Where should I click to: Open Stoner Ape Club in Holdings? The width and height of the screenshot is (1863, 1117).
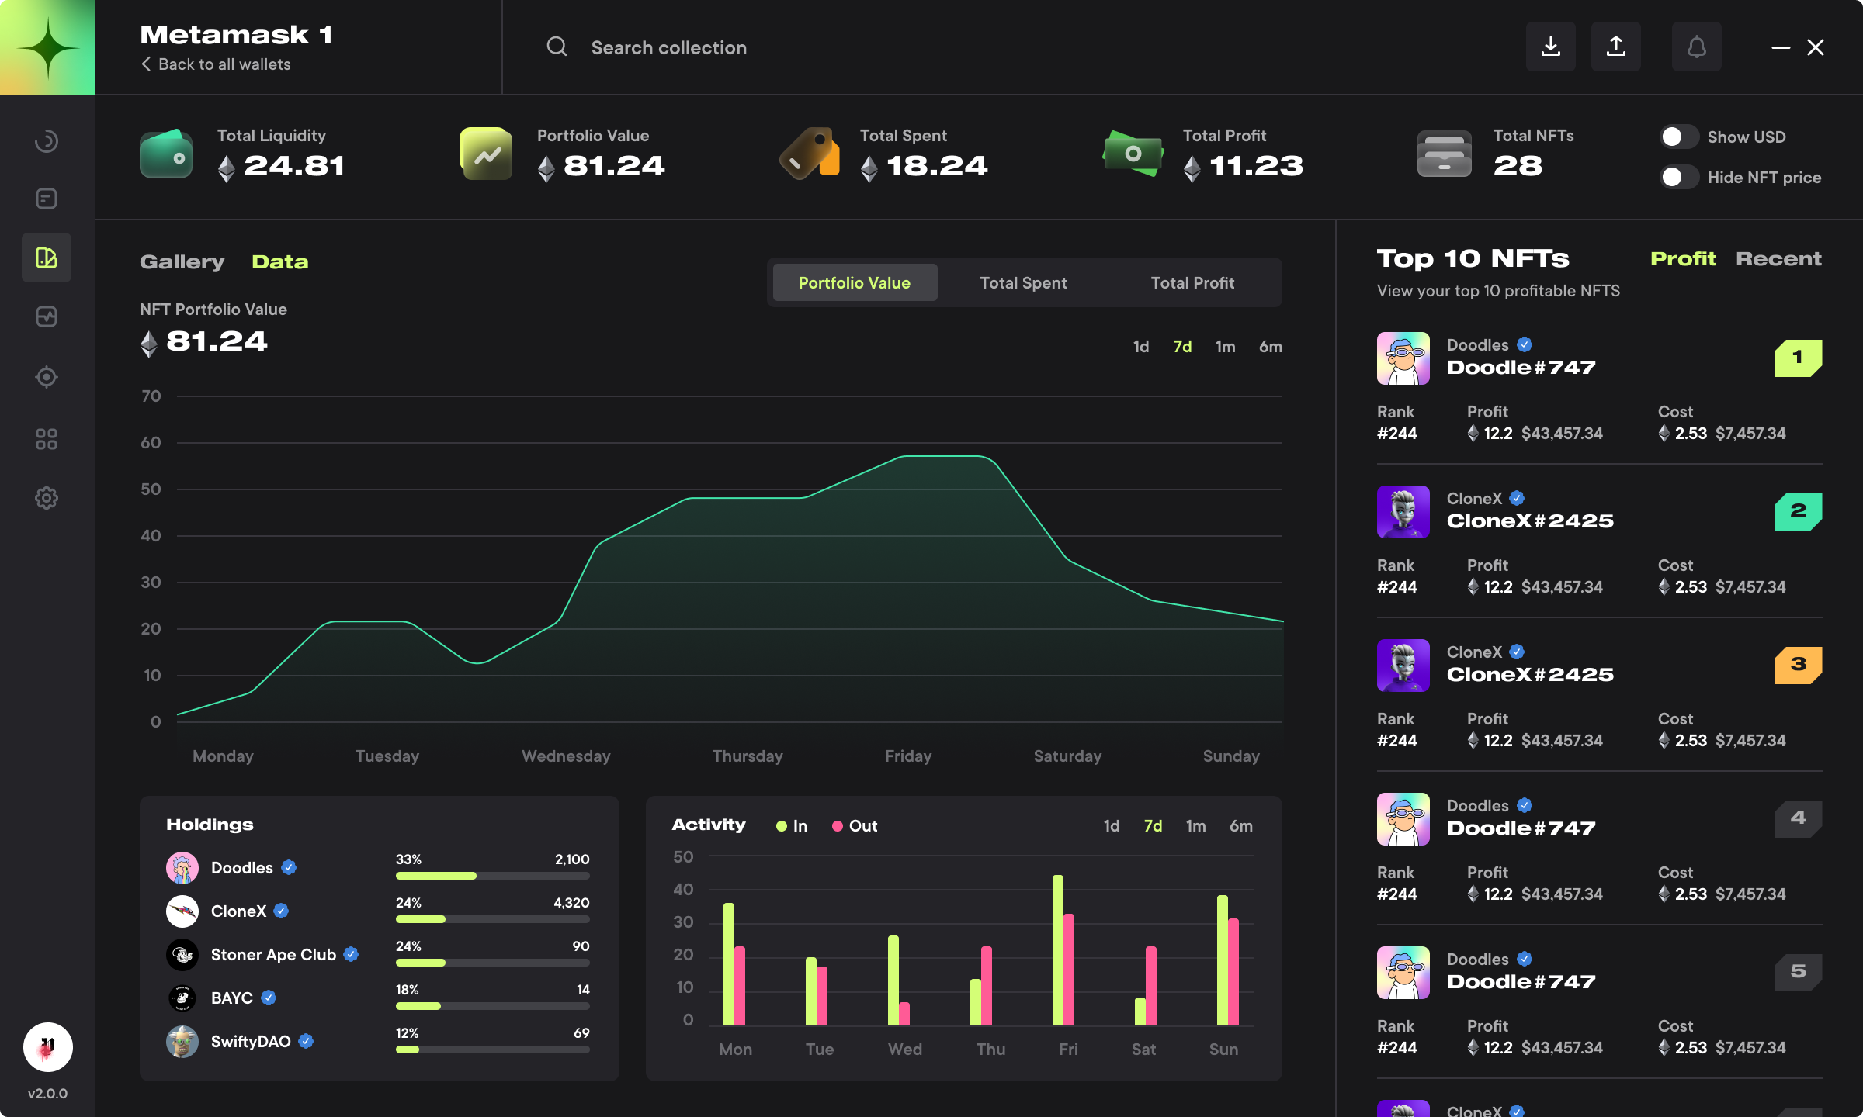tap(273, 955)
